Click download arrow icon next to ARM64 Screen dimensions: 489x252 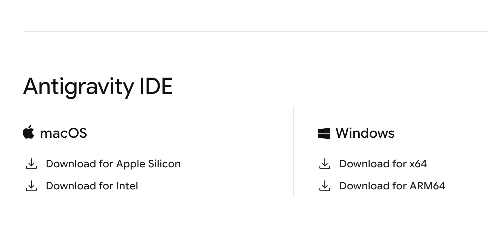(325, 186)
